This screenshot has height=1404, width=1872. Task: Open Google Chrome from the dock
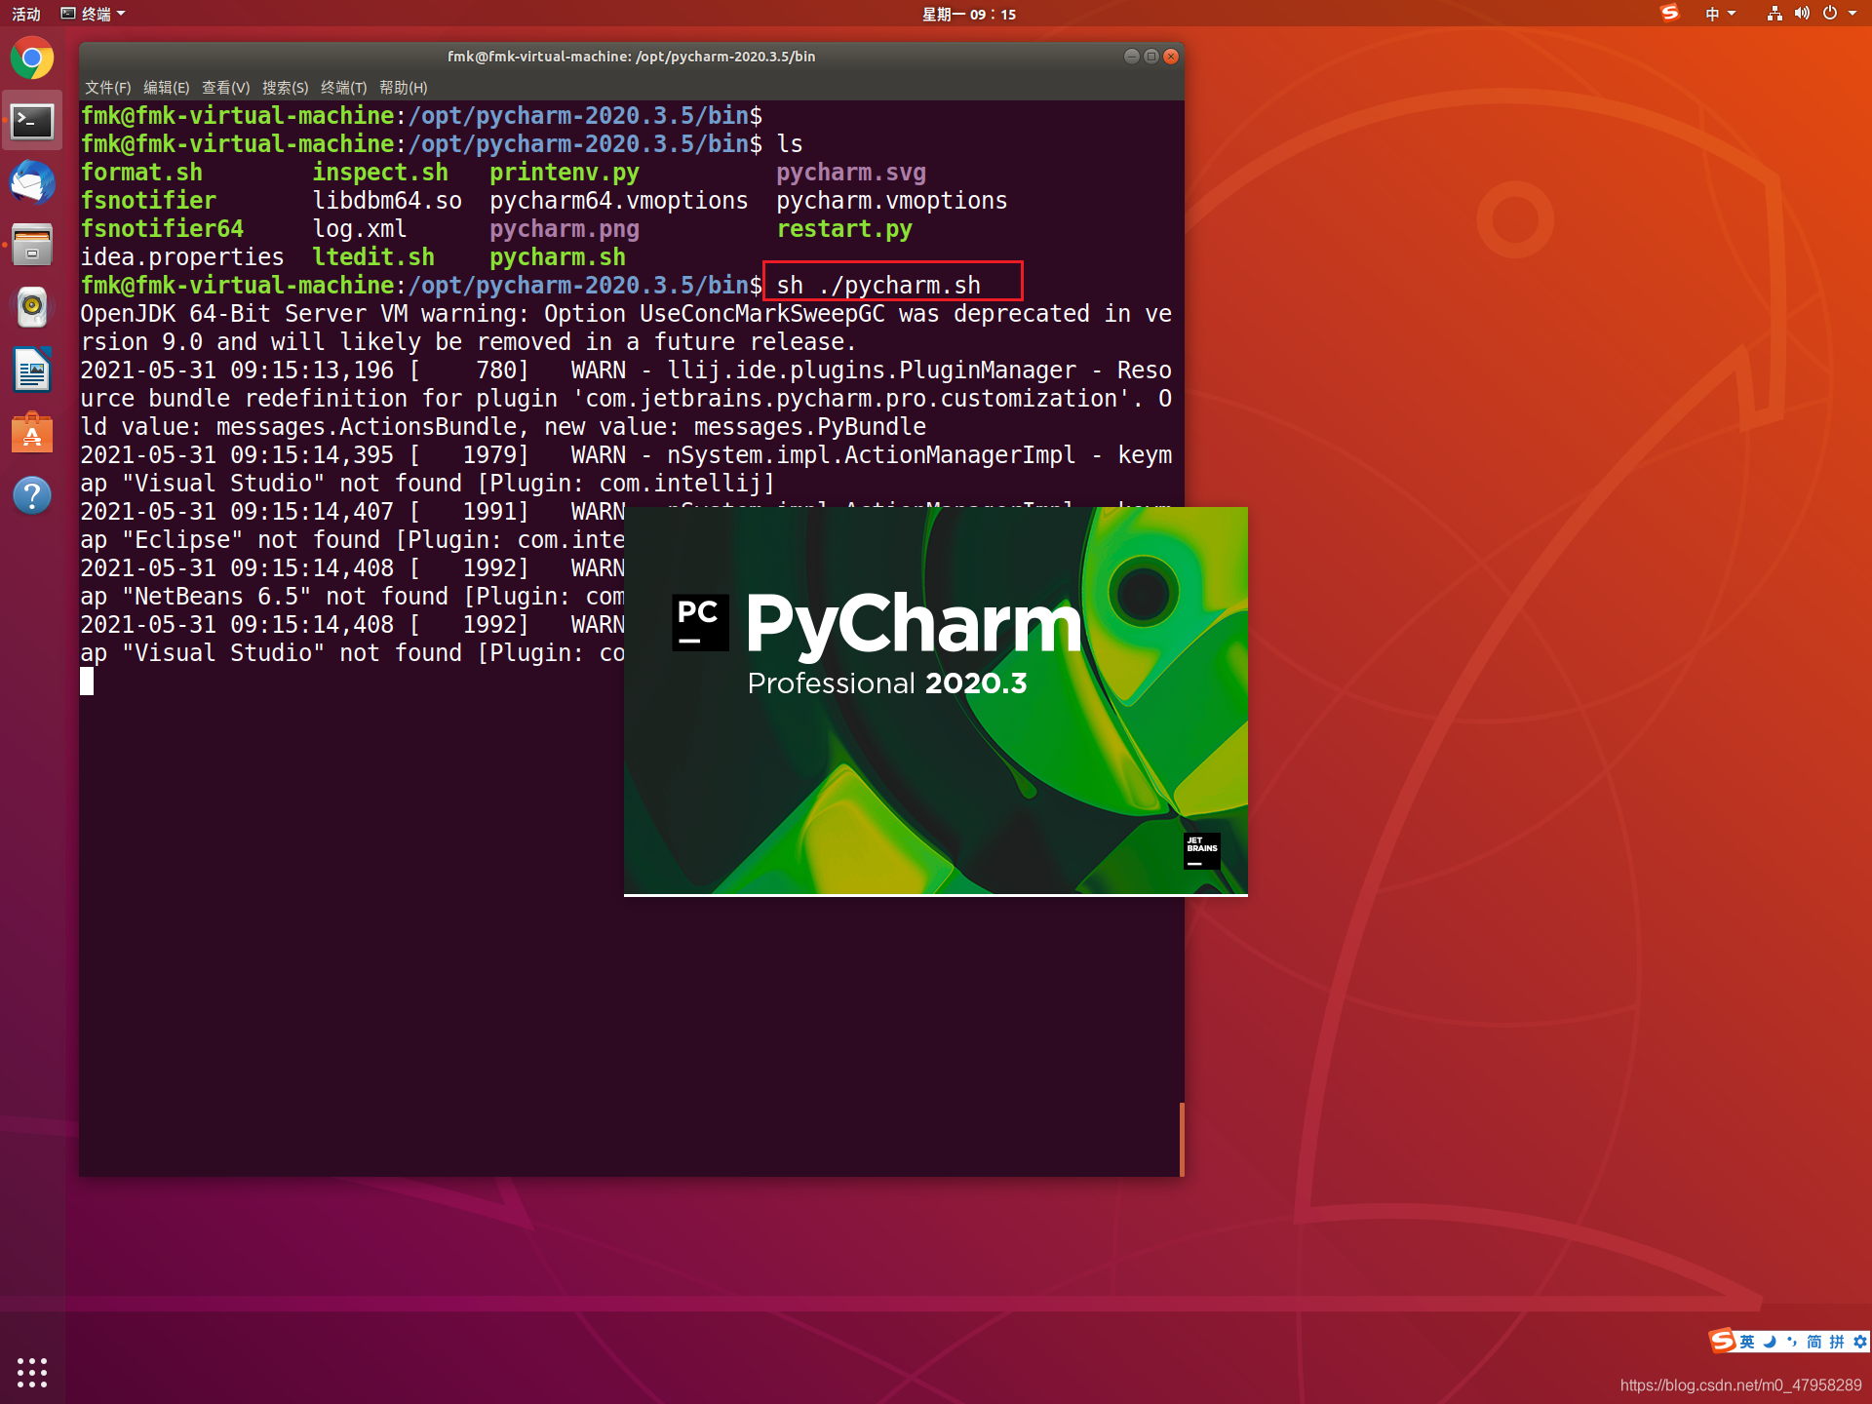click(32, 58)
